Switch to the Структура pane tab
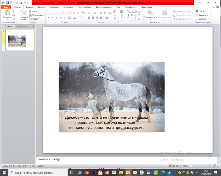Viewport: 221px width, 176px height. click(22, 26)
